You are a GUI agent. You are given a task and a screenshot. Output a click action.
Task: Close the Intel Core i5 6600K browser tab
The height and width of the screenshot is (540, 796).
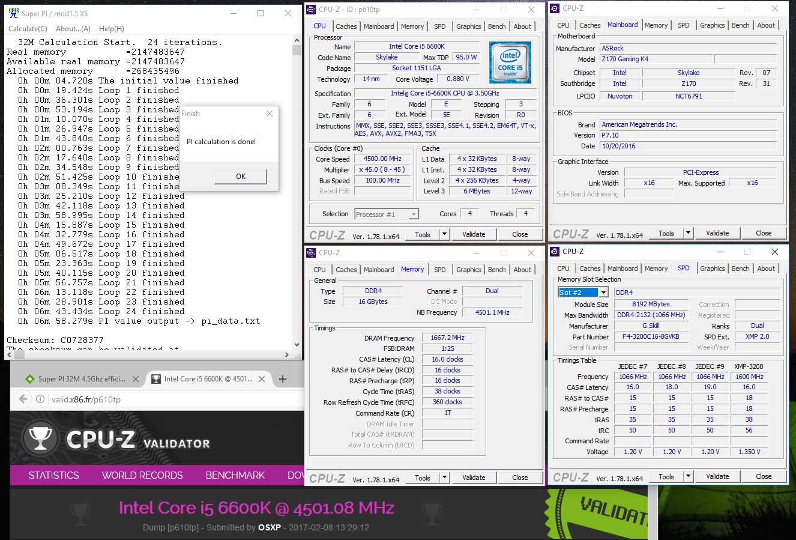tap(262, 379)
